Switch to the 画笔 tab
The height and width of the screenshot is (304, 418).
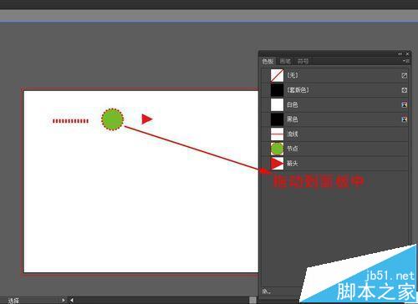coord(285,61)
